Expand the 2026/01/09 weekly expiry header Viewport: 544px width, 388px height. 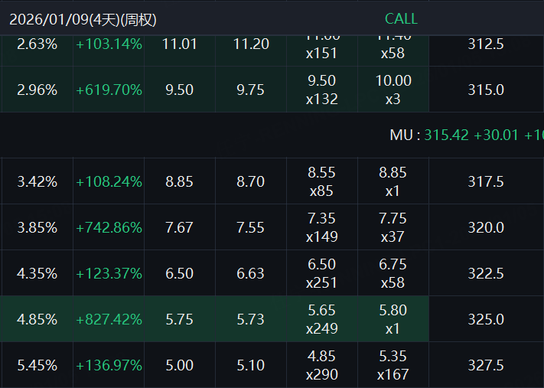pyautogui.click(x=83, y=19)
